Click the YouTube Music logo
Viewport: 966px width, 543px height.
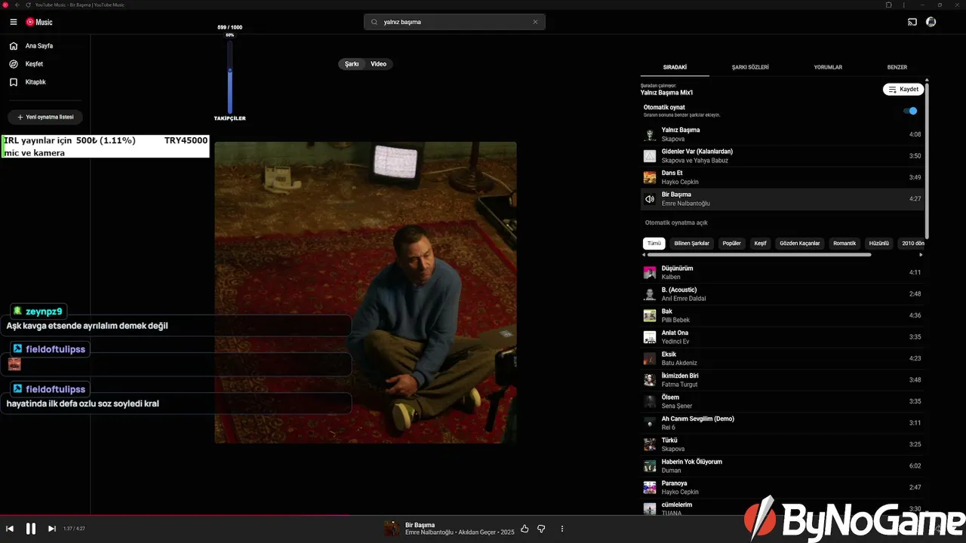click(39, 22)
